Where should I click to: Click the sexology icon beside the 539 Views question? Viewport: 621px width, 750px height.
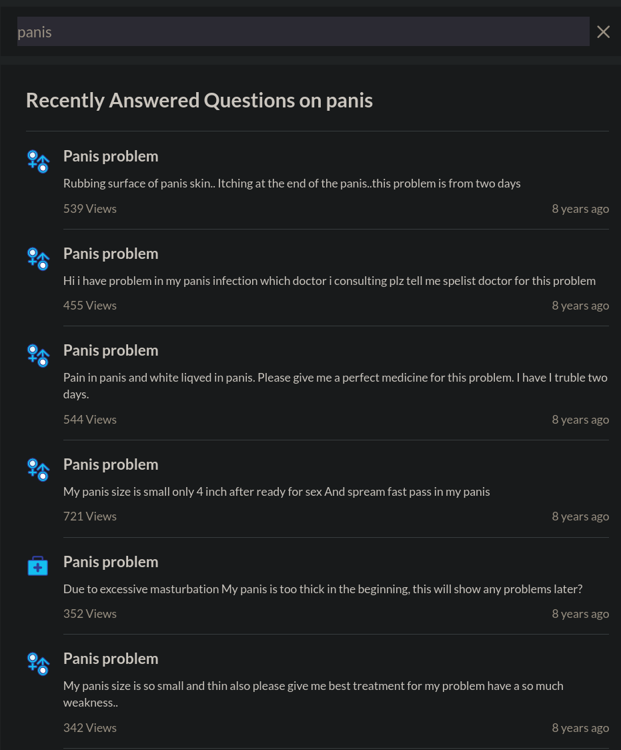[38, 161]
